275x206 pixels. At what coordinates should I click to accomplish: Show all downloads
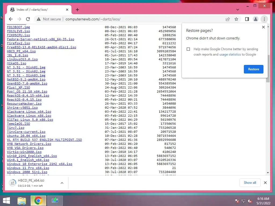click(250, 183)
